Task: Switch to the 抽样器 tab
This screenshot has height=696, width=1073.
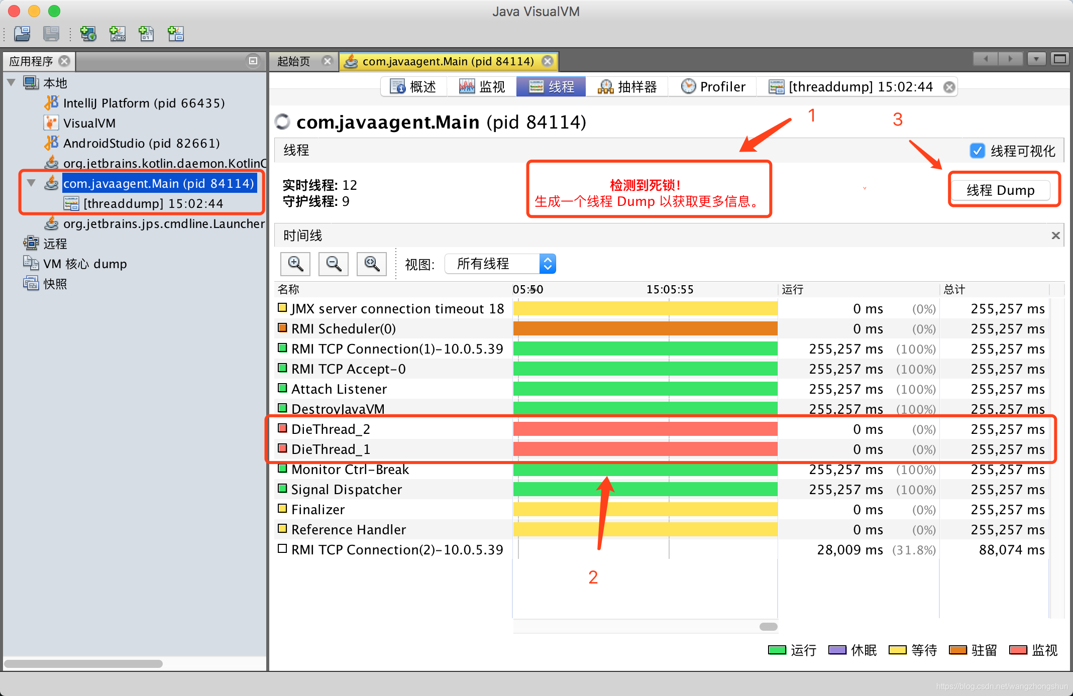Action: (627, 87)
